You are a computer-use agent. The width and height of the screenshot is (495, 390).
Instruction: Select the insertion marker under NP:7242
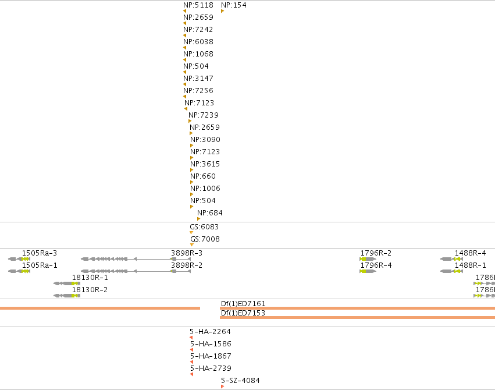click(184, 36)
